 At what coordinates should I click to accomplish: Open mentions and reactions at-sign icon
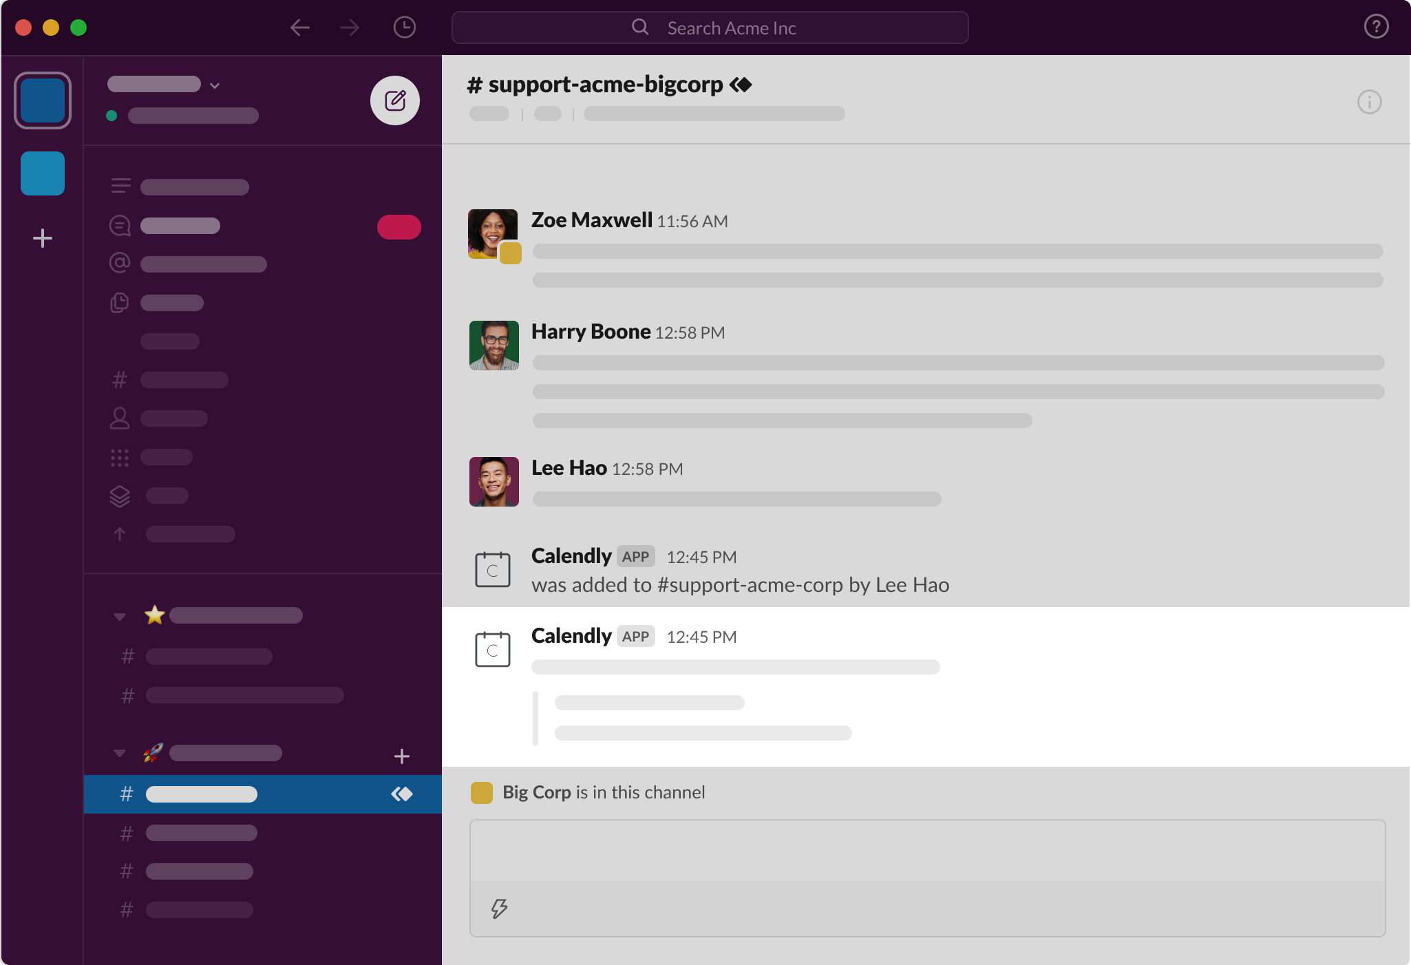pyautogui.click(x=120, y=263)
